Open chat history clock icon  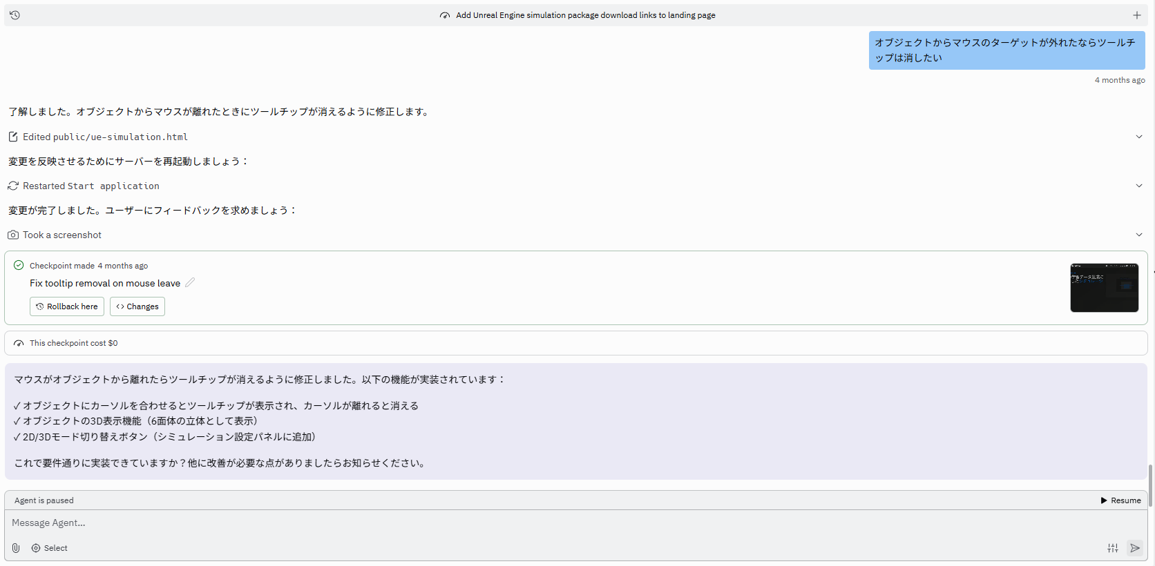[15, 15]
